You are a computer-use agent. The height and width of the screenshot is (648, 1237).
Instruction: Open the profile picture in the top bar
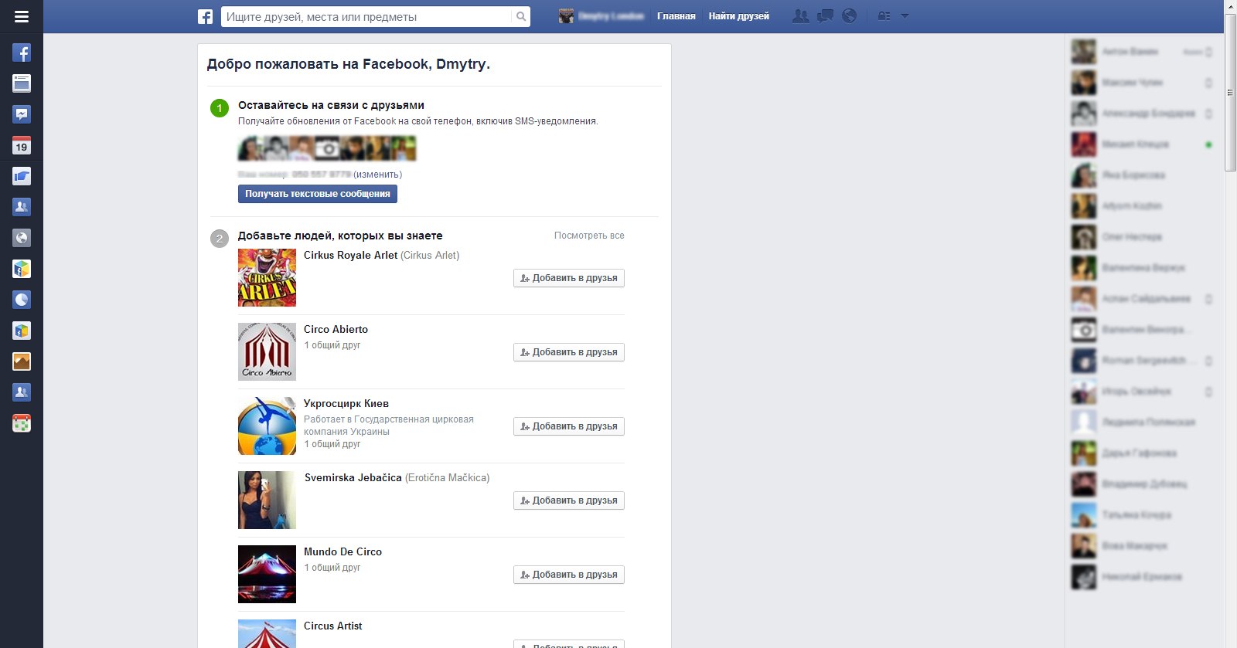(567, 16)
